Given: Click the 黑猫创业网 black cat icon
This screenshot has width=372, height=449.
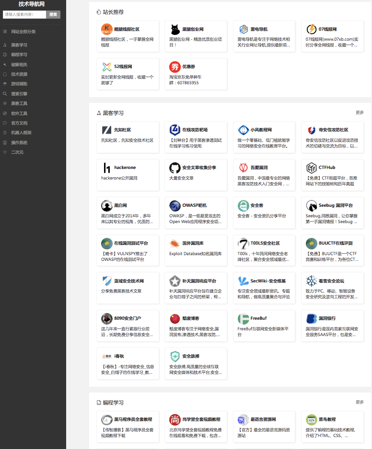Looking at the screenshot, I should pyautogui.click(x=175, y=29).
